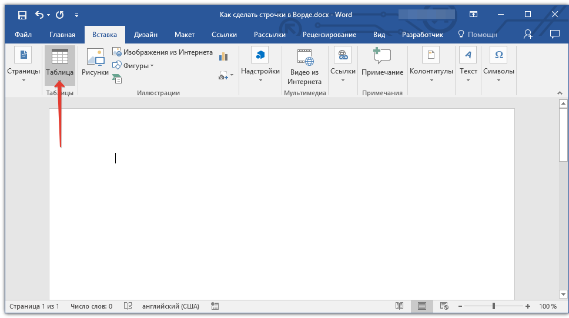Switch to the Рецензирование tab
Viewport: 569px width, 318px height.
tap(330, 35)
